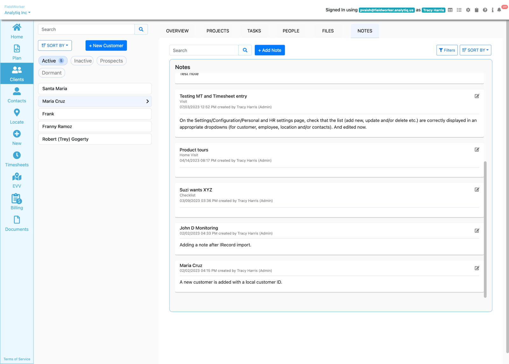Edit the Suzi wants XYZ note
This screenshot has width=509, height=364.
pyautogui.click(x=477, y=189)
